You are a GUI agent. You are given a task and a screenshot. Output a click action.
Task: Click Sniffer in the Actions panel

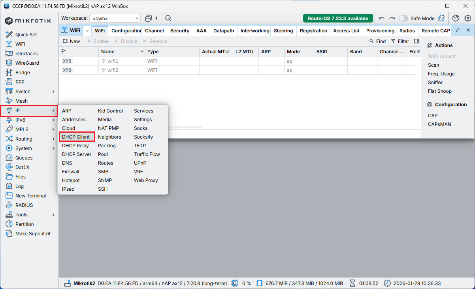coord(435,83)
